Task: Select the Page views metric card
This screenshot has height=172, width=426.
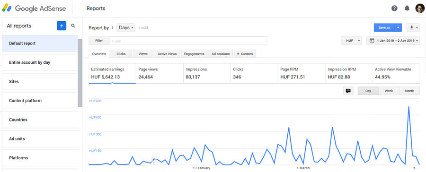Action: pos(160,74)
